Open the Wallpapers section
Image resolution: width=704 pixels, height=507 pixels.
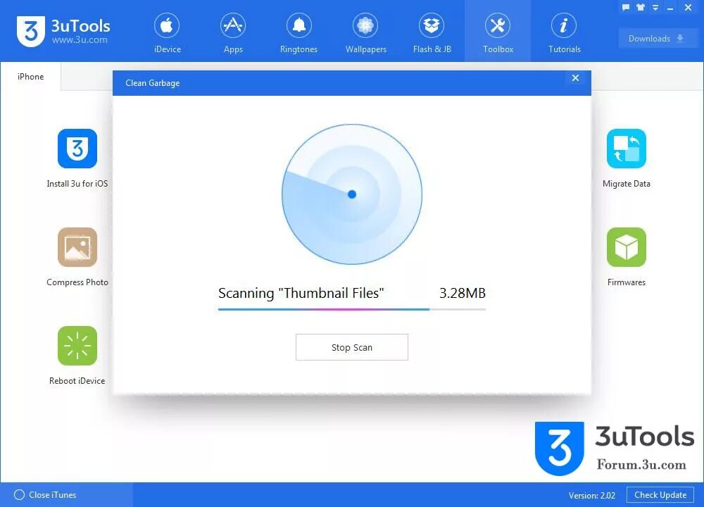click(365, 34)
